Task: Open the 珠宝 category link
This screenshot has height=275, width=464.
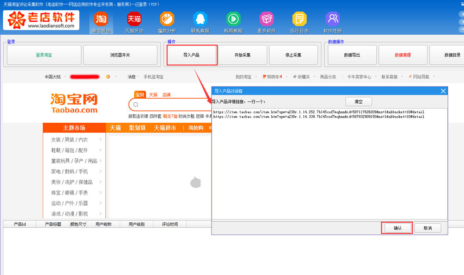Action: point(56,193)
